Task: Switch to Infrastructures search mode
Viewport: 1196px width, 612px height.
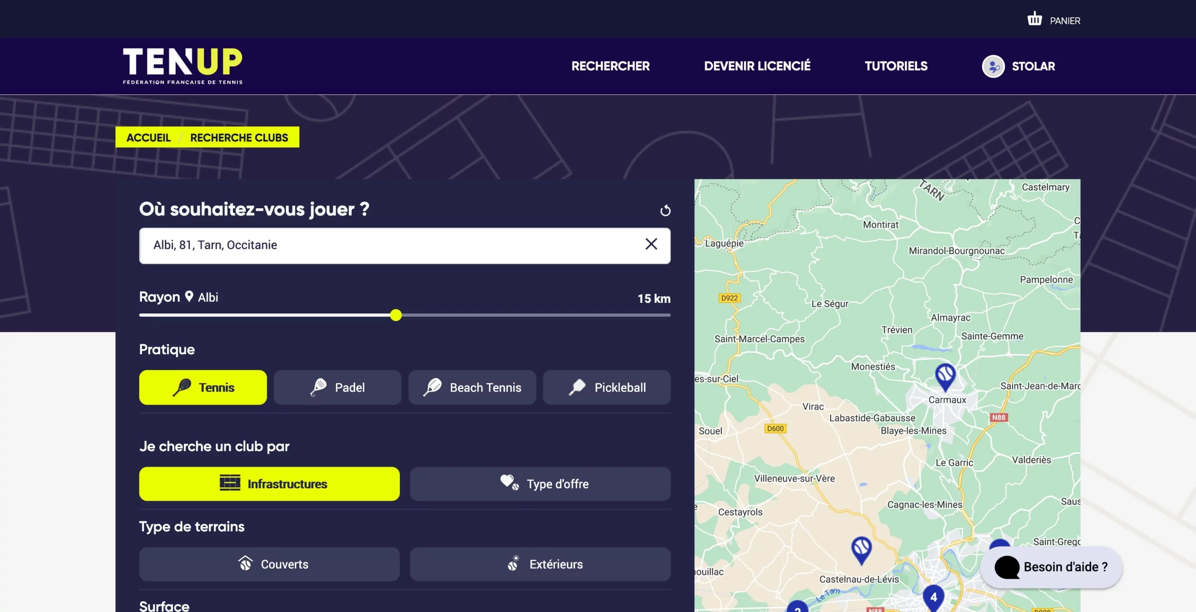Action: coord(269,484)
